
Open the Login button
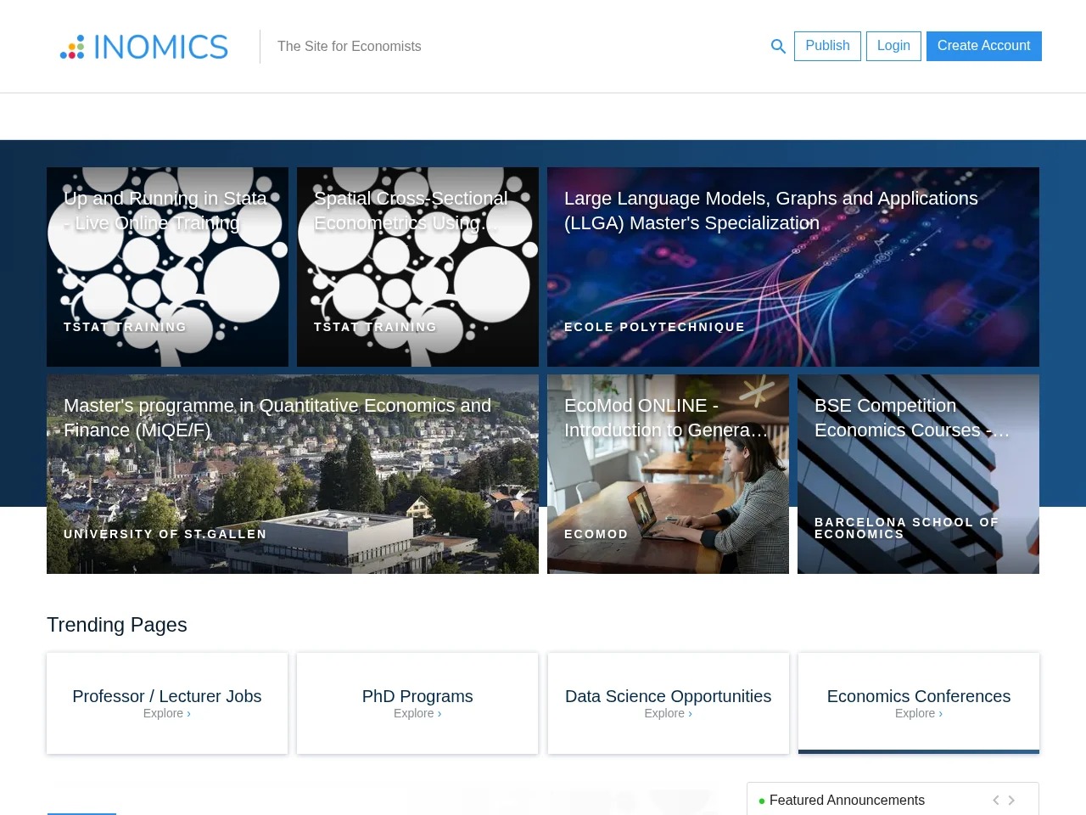tap(893, 46)
